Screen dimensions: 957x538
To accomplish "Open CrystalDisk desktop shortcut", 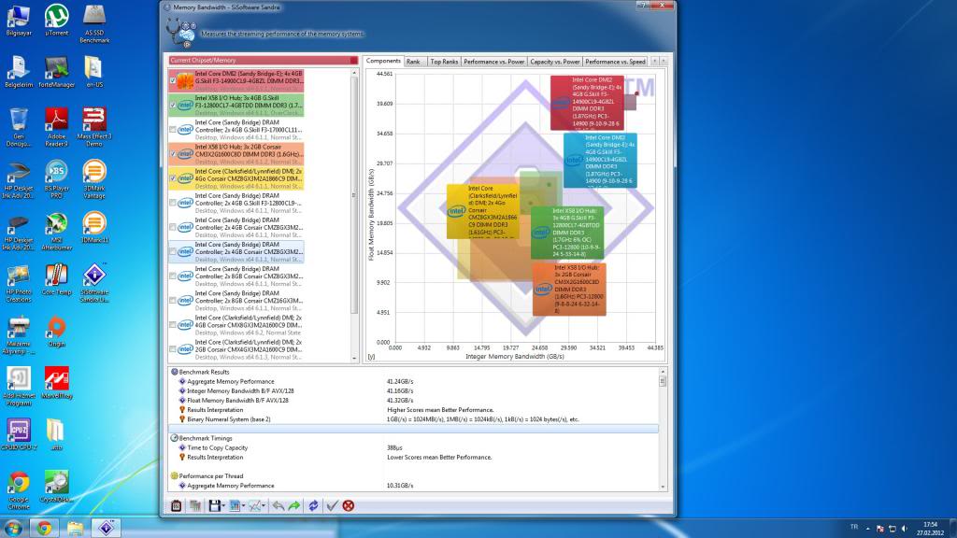I will pos(57,487).
